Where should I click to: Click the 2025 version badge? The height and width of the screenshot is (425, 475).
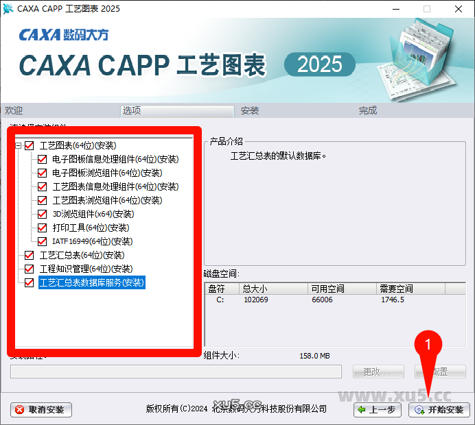click(x=319, y=64)
